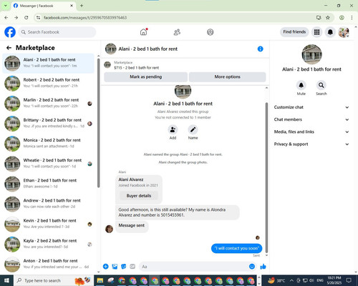Search within the Alani conversation

pyautogui.click(x=321, y=85)
